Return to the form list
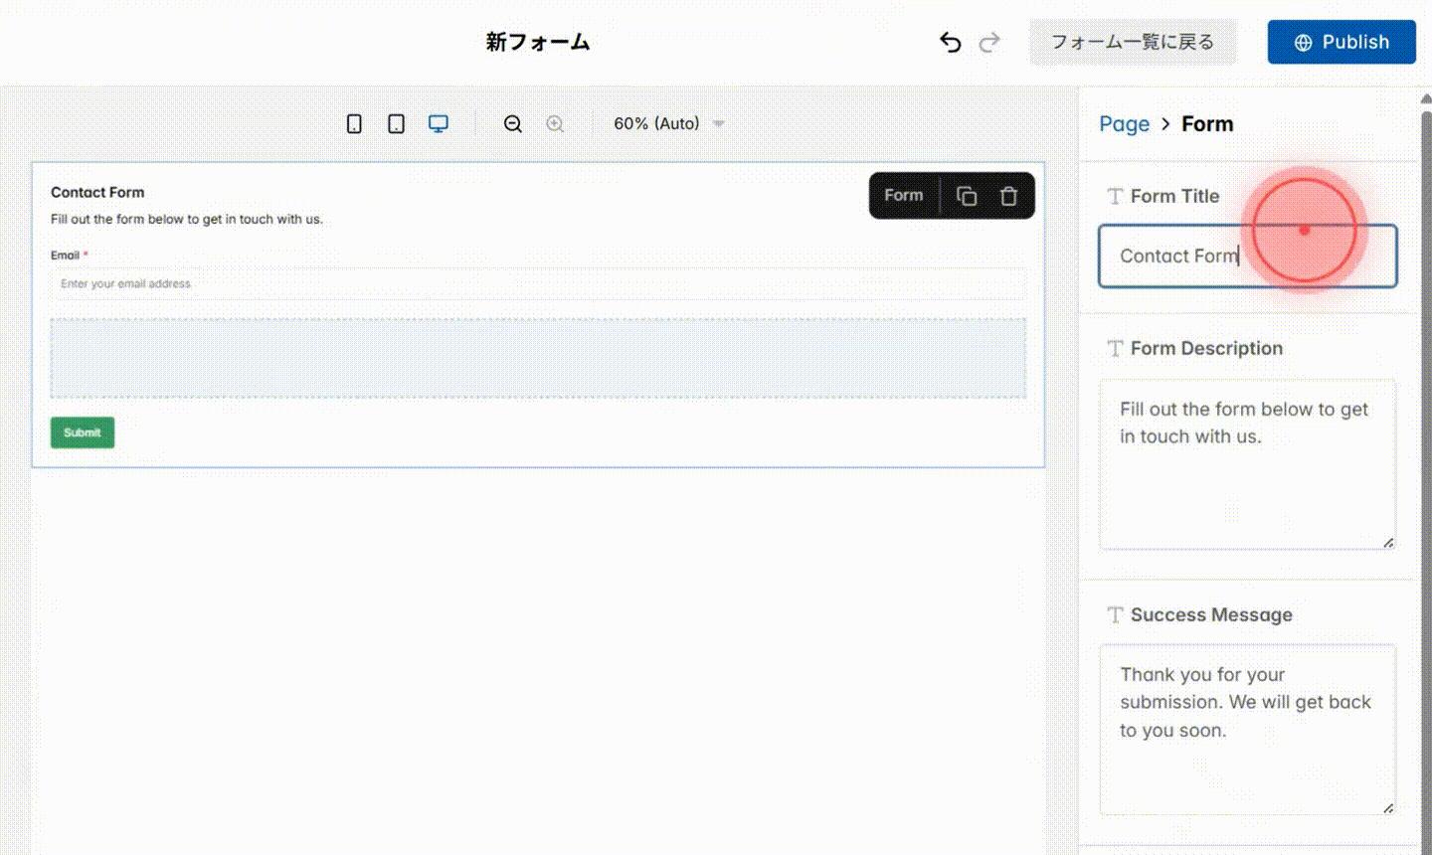 point(1133,42)
